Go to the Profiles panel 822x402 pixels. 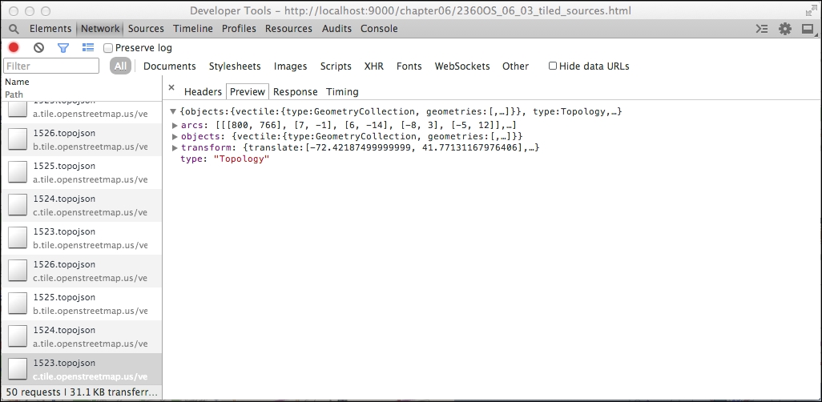click(239, 29)
